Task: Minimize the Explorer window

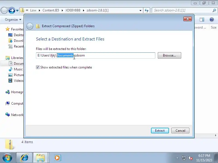Action: [x=195, y=3]
